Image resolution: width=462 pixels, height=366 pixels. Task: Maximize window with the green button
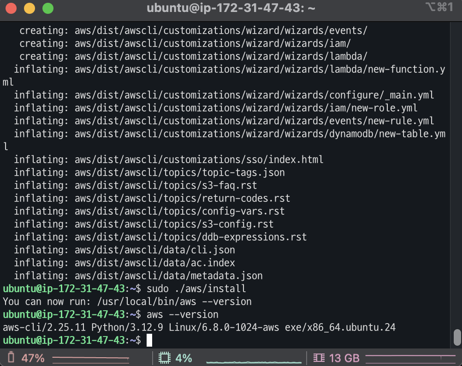click(48, 8)
